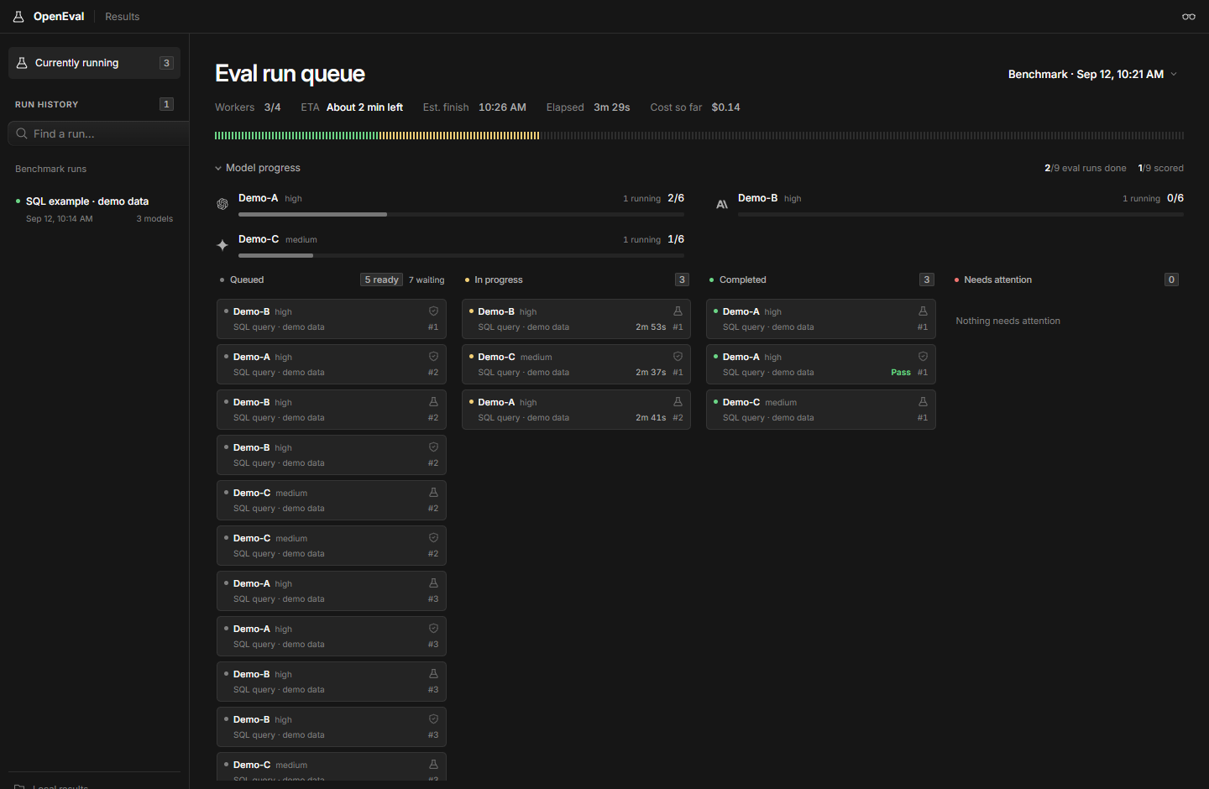Viewport: 1209px width, 789px height.
Task: Click the 10:26 AM estimated finish value
Action: click(x=502, y=107)
